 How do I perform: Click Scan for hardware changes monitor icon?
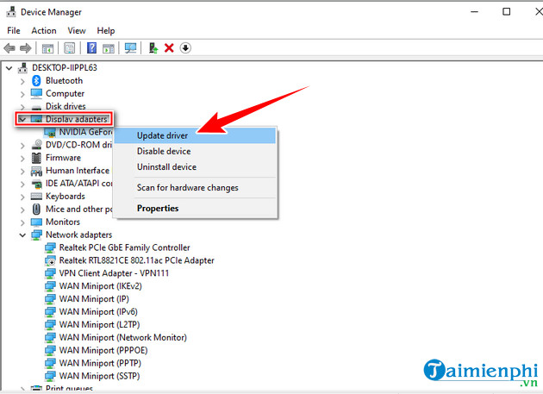coord(130,47)
